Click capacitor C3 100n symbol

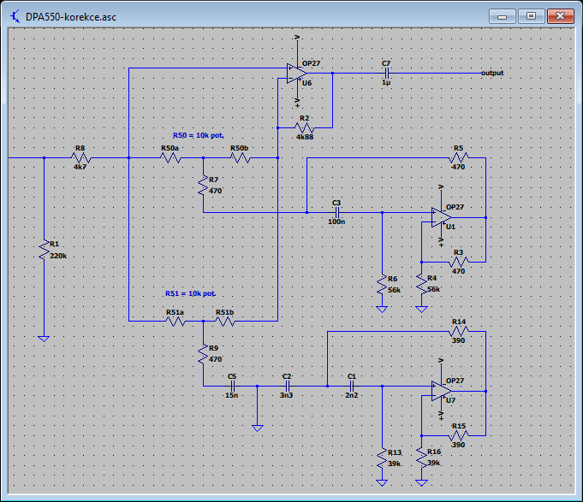336,212
